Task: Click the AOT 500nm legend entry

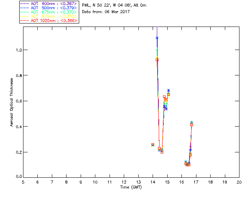Action: click(48, 8)
